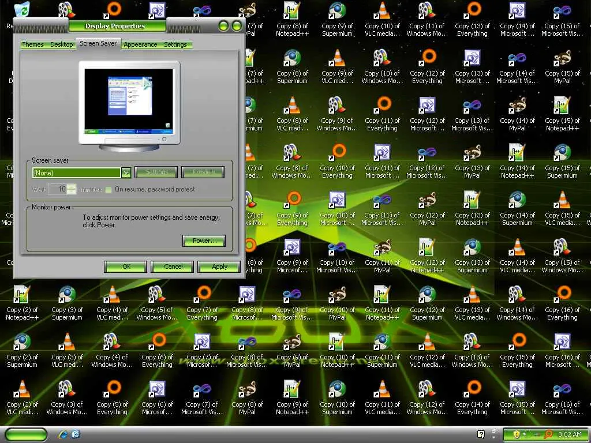Click Copy (12) of Everything shortcut
The image size is (591, 443).
point(427,58)
